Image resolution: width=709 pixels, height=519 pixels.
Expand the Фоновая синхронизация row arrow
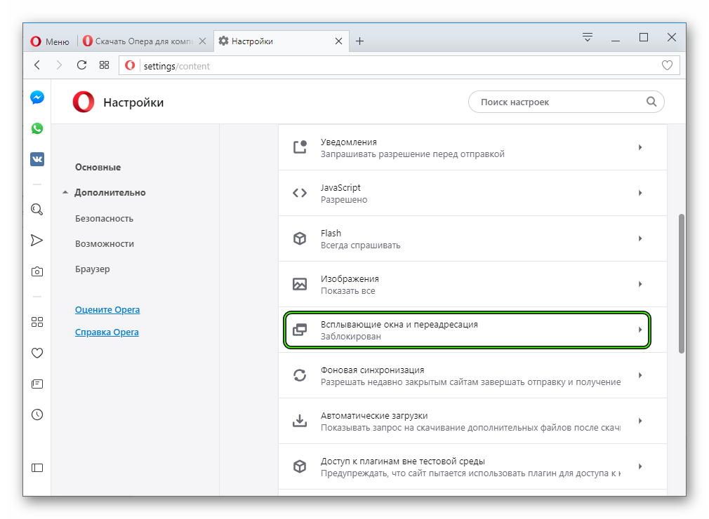[x=640, y=375]
